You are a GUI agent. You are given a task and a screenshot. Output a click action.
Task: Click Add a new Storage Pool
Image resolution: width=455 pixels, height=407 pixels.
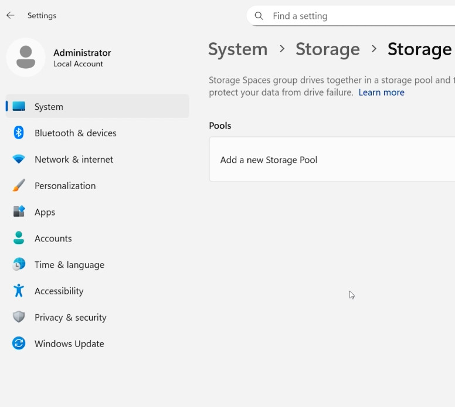[x=332, y=159]
